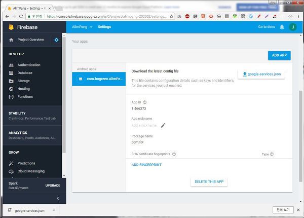This screenshot has width=304, height=218.
Task: Open Predictions in the Grow section
Action: [x=26, y=163]
